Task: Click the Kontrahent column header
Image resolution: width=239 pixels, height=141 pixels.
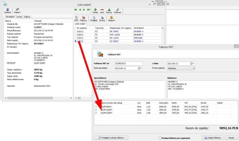Action: pos(139,28)
